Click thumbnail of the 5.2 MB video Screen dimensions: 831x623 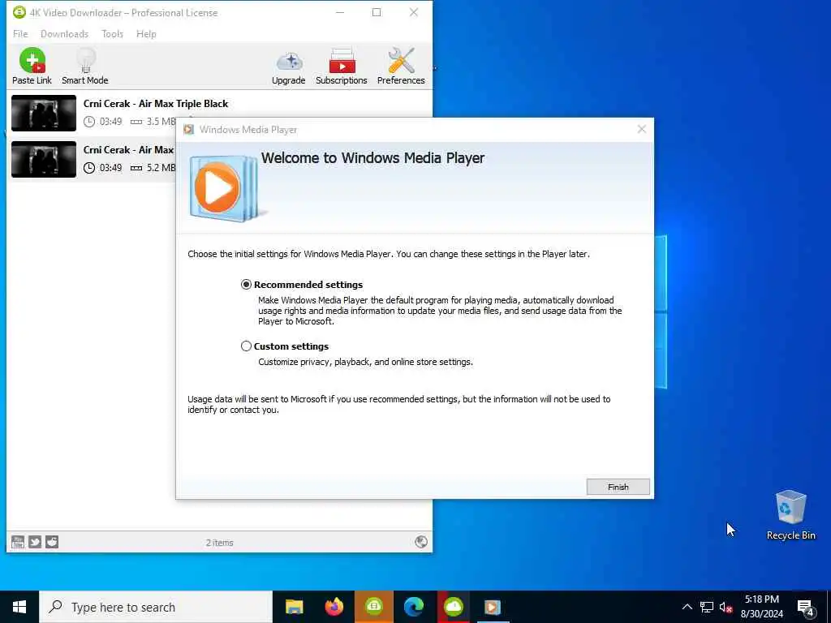click(x=44, y=160)
